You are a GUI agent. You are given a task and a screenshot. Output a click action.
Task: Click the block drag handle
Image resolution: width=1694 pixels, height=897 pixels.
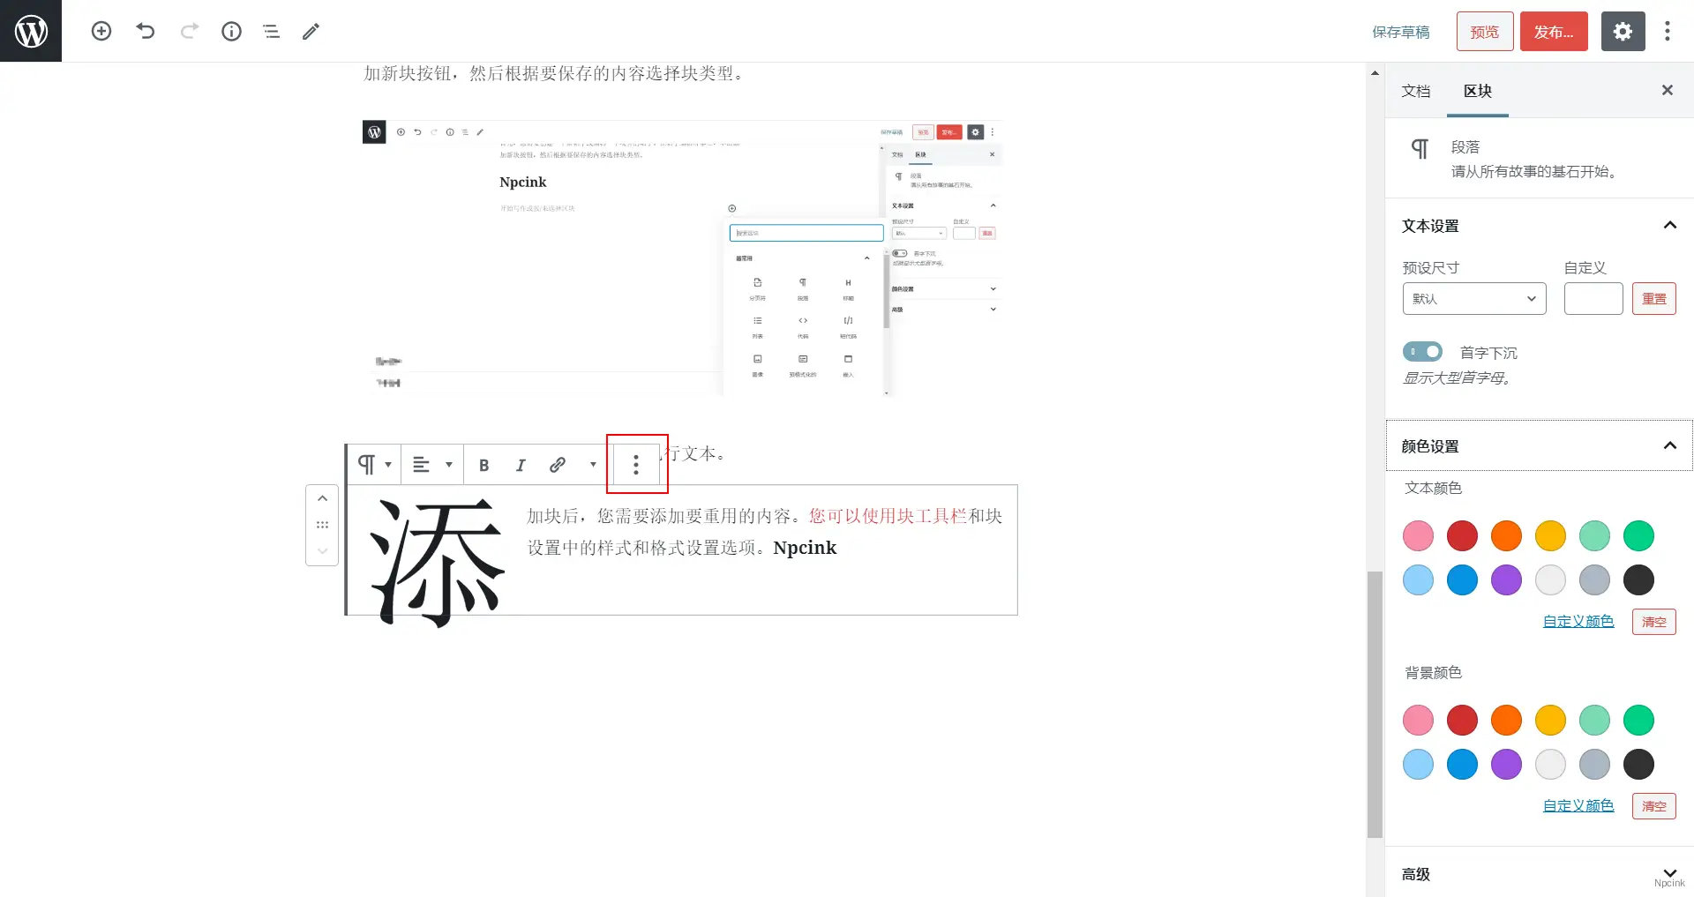click(x=322, y=525)
